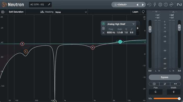Click the Learn button

point(135,12)
